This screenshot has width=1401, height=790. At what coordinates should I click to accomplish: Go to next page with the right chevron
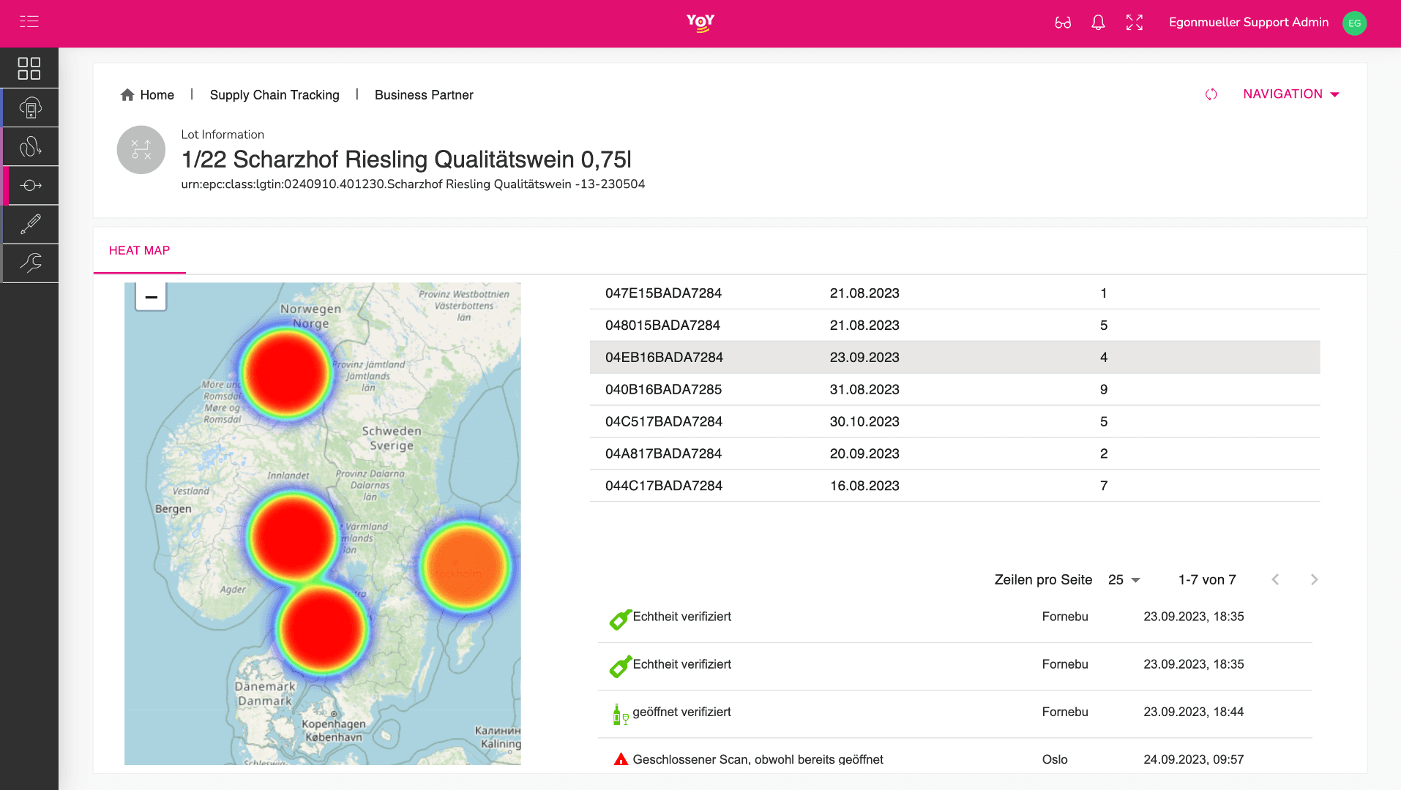1314,579
